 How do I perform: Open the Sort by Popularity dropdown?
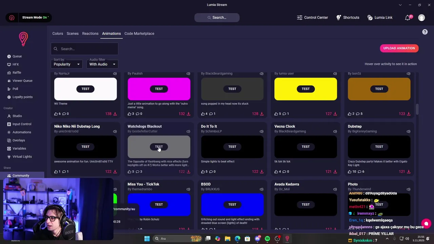(x=66, y=64)
